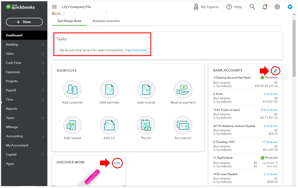Open the Help menu

pyautogui.click(x=234, y=7)
